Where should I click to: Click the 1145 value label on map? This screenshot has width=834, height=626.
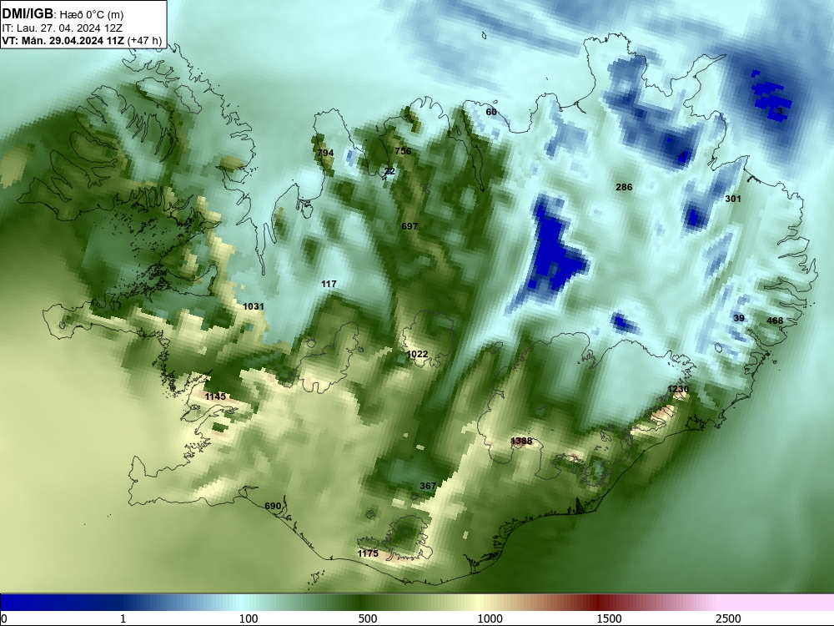[215, 396]
